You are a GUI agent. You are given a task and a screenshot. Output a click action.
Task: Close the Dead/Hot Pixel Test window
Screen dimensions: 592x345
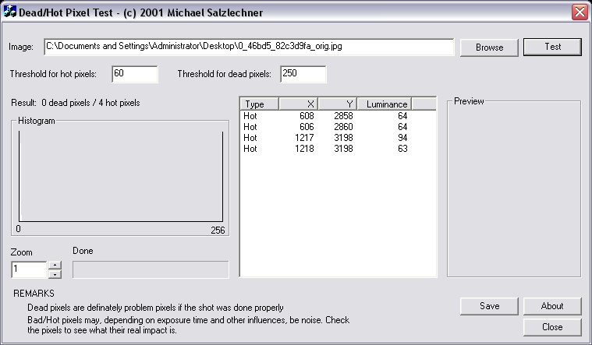tap(579, 12)
